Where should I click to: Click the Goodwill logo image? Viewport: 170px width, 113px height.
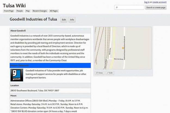click(17, 75)
